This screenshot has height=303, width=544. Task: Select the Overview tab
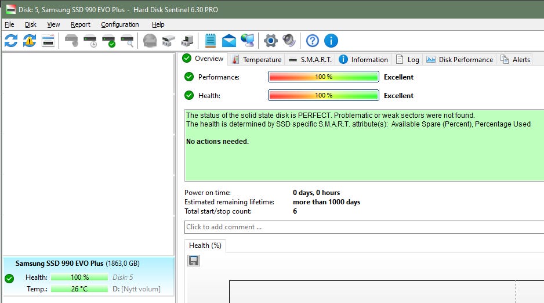point(204,59)
